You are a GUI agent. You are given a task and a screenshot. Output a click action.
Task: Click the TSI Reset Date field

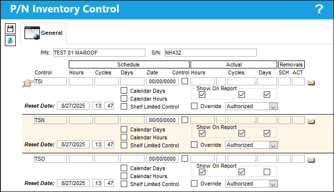click(x=73, y=106)
